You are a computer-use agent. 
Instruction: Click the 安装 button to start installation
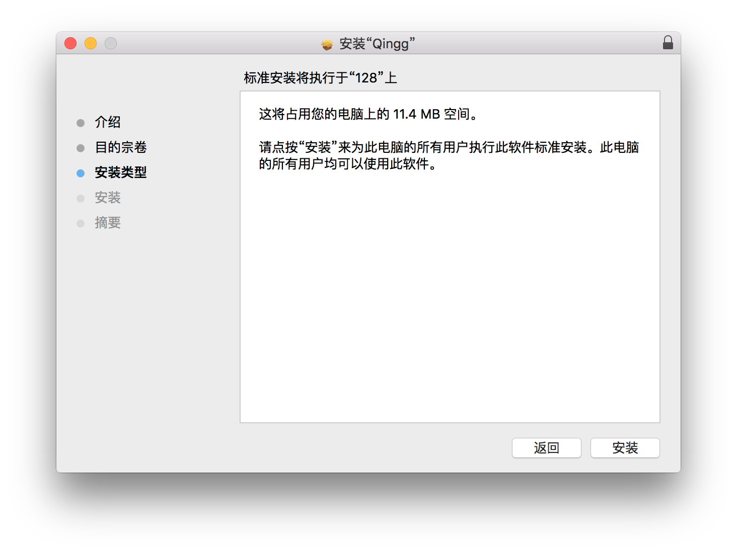[625, 448]
